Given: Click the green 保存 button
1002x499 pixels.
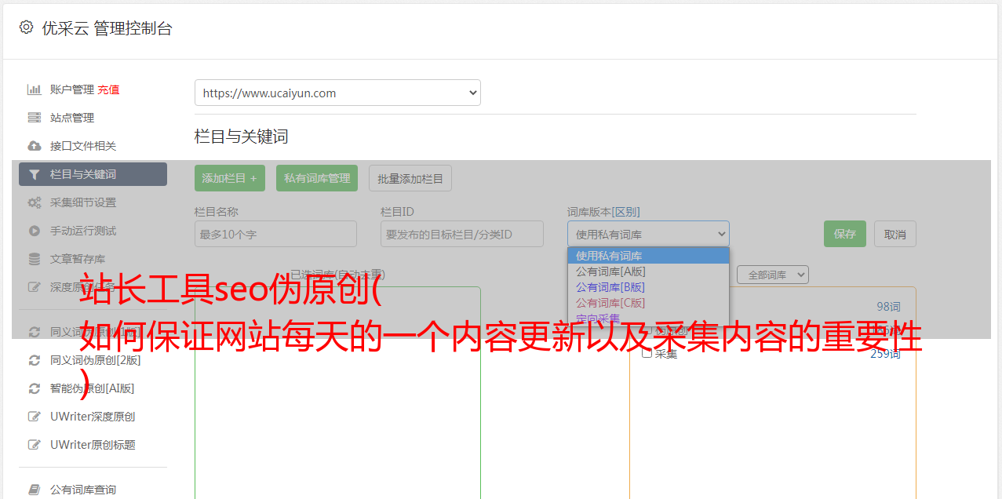Looking at the screenshot, I should point(845,234).
